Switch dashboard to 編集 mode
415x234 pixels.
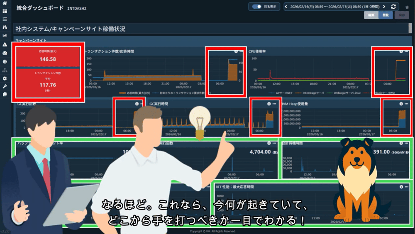(x=371, y=15)
